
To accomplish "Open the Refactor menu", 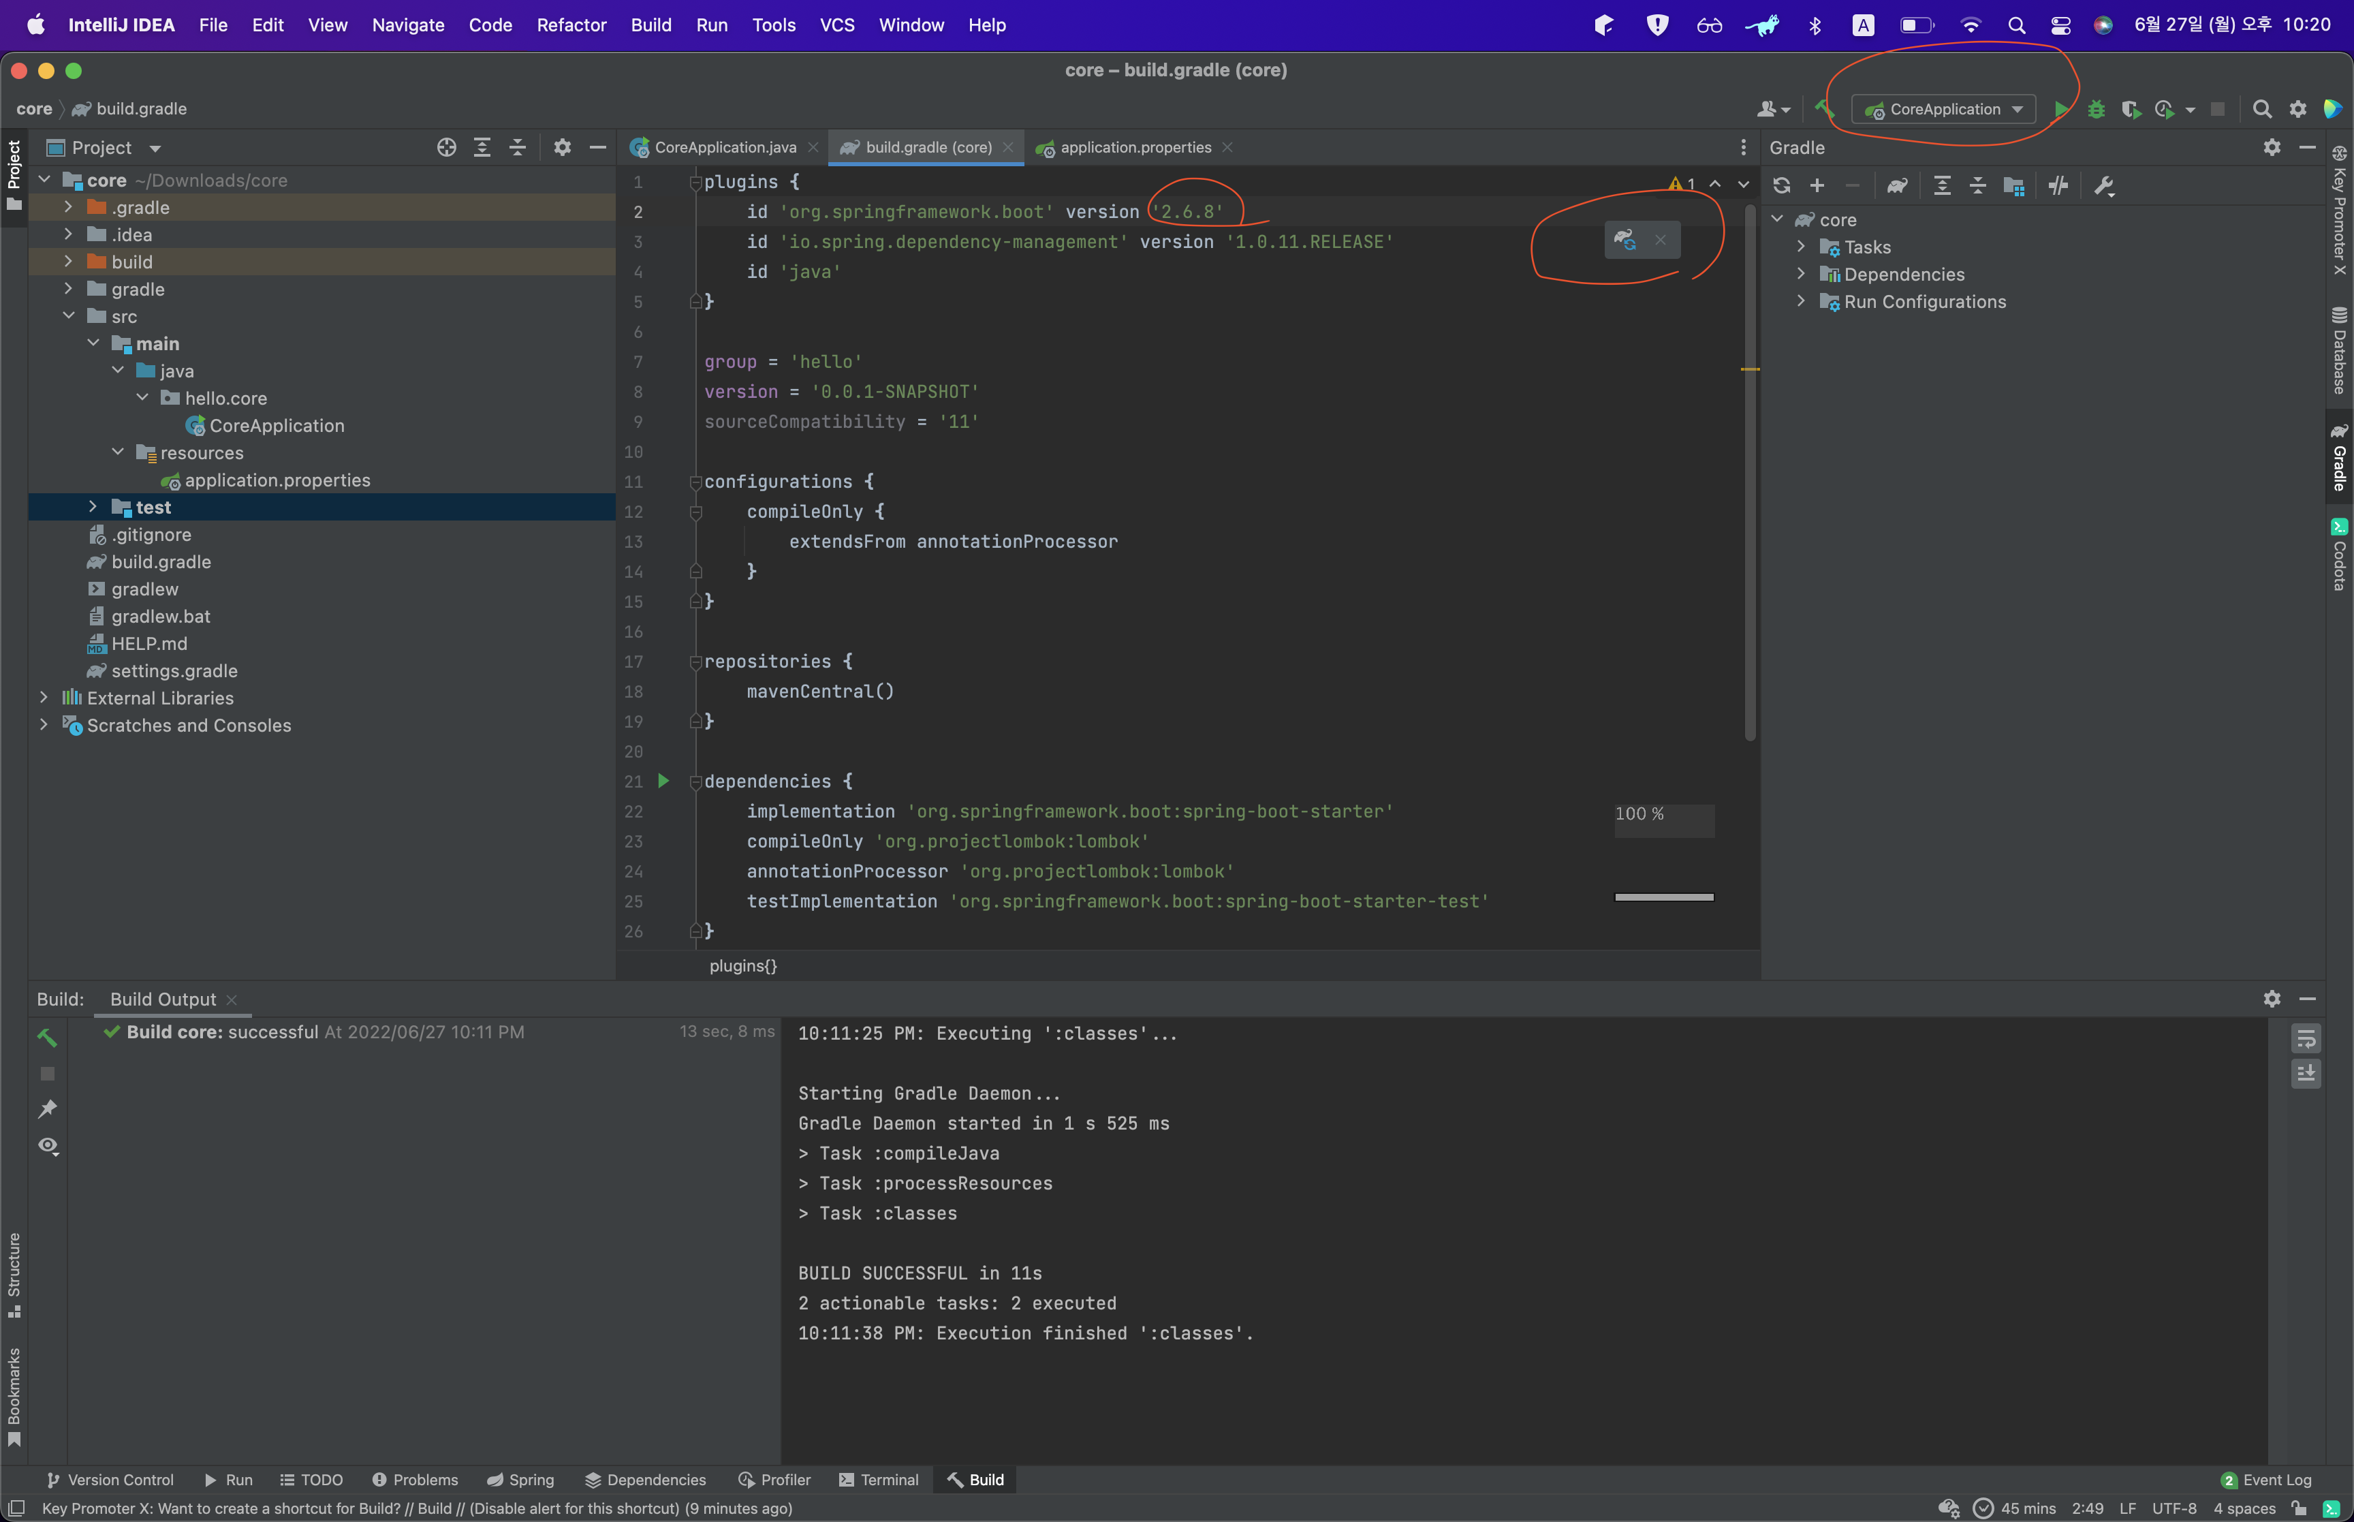I will click(x=571, y=25).
